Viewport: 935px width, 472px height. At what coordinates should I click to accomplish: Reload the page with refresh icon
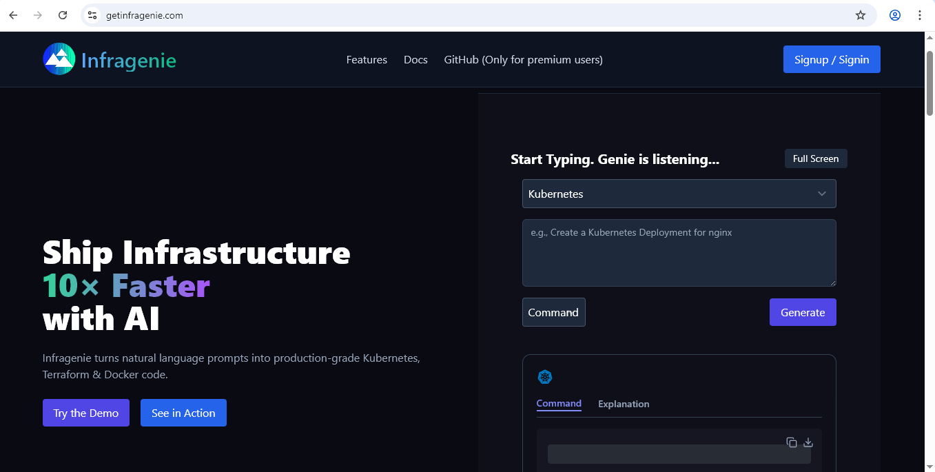pos(63,15)
